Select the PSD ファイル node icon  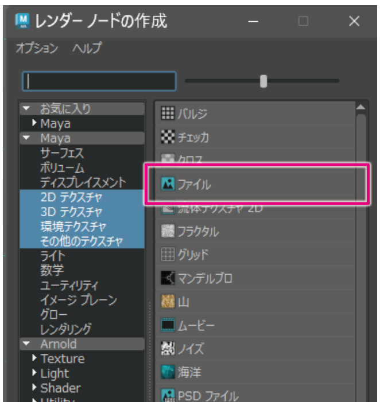(167, 395)
